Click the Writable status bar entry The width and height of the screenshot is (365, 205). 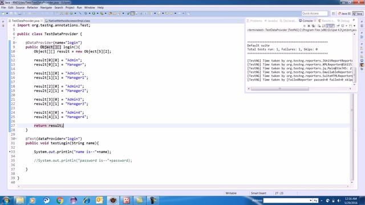pyautogui.click(x=231, y=193)
